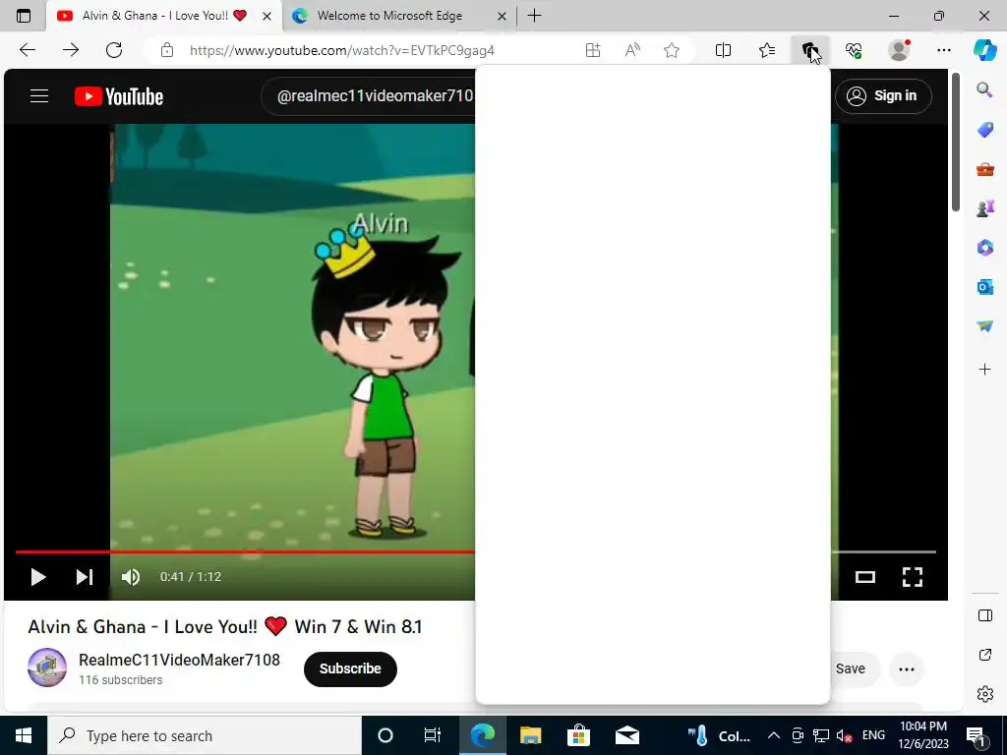
Task: Open sidebar Shopping tag icon
Action: tap(984, 130)
